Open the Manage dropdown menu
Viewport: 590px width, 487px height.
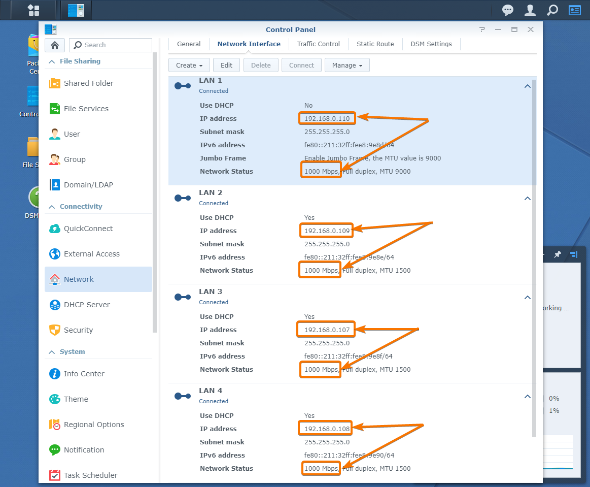point(347,65)
